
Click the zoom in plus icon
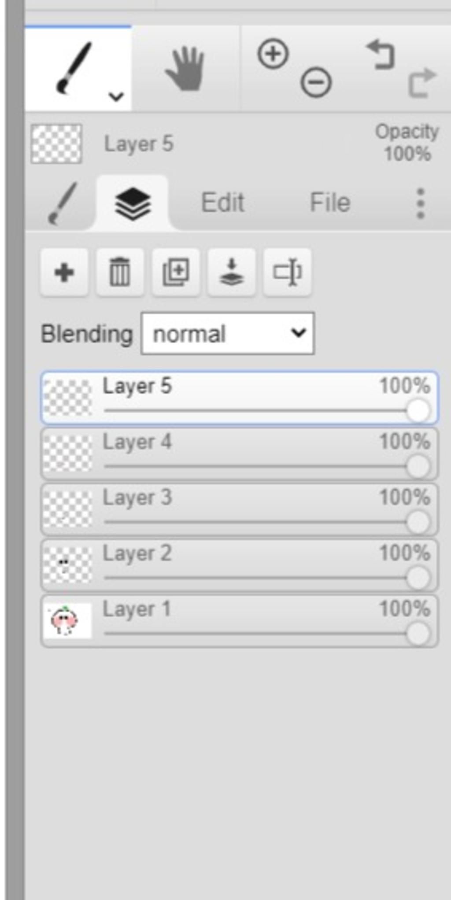pyautogui.click(x=273, y=54)
